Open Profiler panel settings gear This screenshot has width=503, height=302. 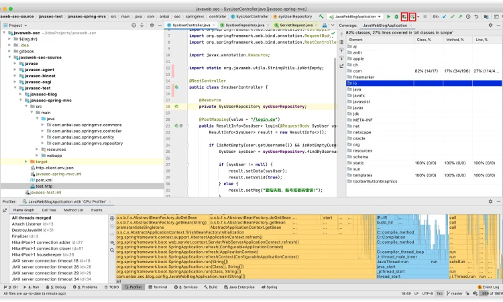pos(490,201)
